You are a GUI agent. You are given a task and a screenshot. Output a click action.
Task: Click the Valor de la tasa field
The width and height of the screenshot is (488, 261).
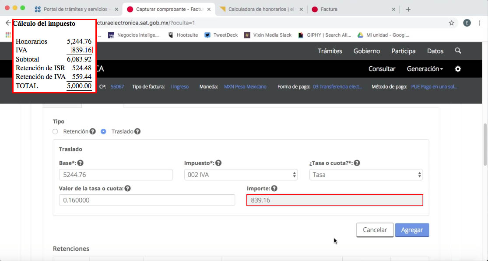(x=147, y=200)
